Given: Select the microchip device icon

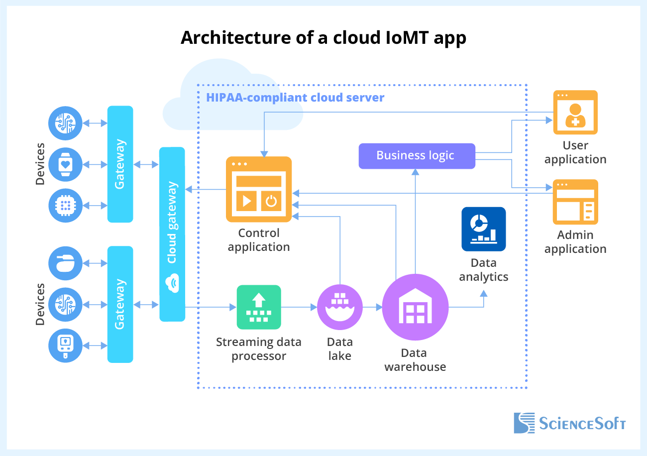Looking at the screenshot, I should [65, 206].
